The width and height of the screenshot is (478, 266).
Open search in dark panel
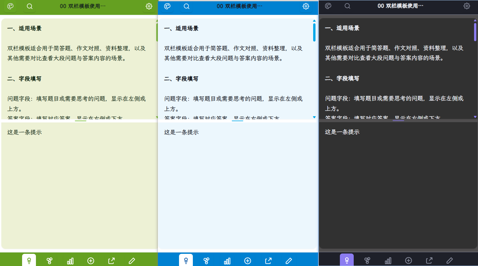[x=347, y=6]
